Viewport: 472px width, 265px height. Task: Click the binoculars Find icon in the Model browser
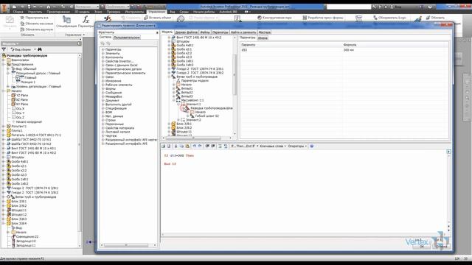[x=39, y=49]
